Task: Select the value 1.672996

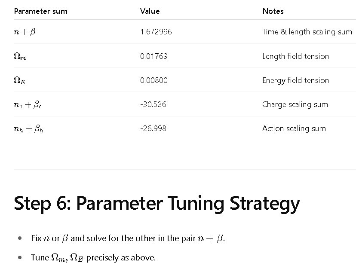Action: [156, 32]
